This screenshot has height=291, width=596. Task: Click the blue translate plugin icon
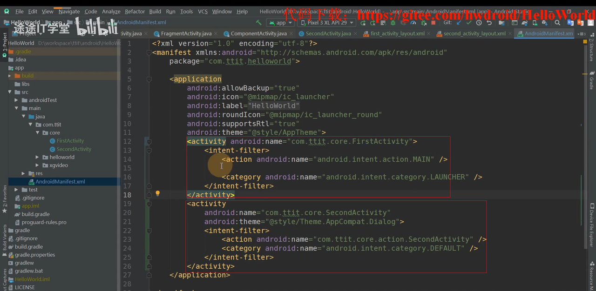tap(569, 22)
